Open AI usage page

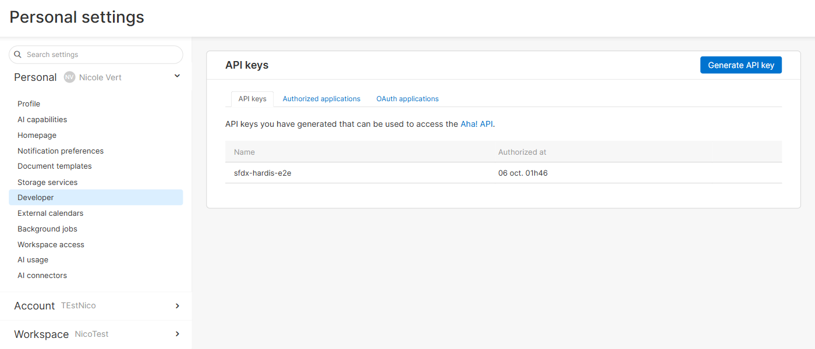tap(33, 259)
